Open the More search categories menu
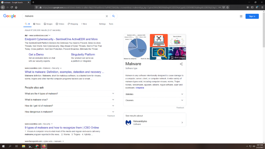Image resolution: width=265 pixels, height=149 pixels. point(84,24)
